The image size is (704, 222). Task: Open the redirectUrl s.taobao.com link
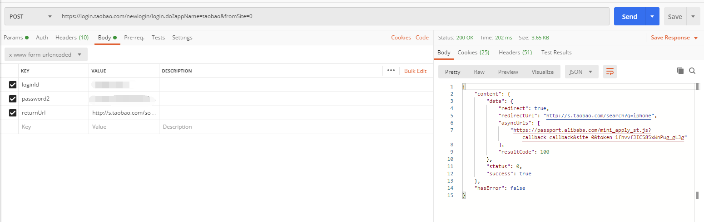[599, 116]
